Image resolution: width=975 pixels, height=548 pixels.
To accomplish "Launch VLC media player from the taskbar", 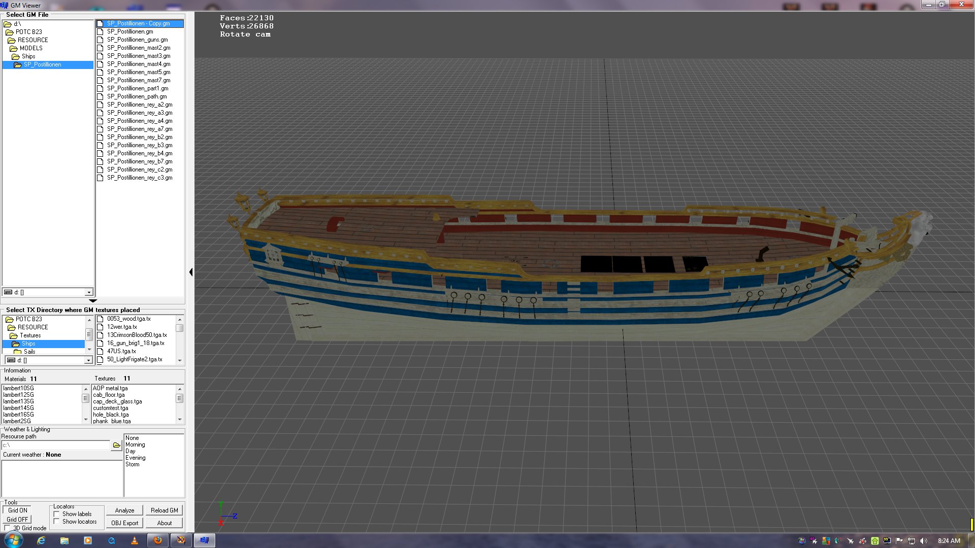I will point(135,540).
